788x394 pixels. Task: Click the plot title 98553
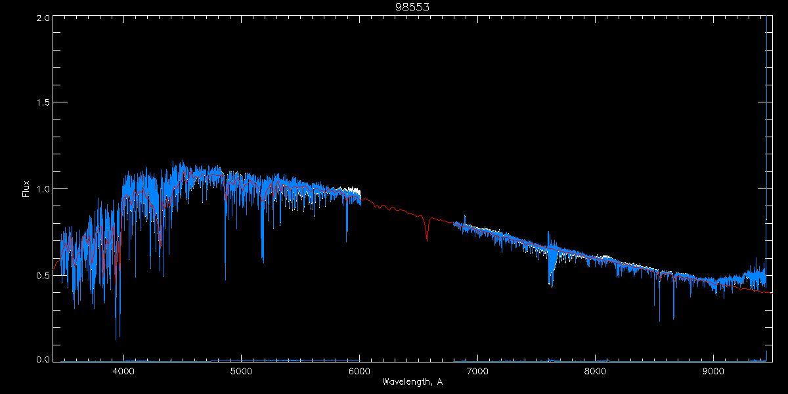(x=412, y=7)
